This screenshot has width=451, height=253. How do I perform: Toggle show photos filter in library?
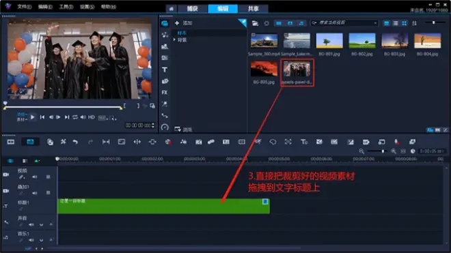point(290,23)
